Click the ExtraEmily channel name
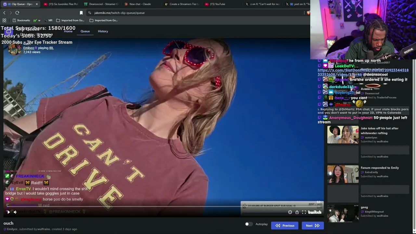The width and height of the screenshot is (416, 234). click(371, 172)
